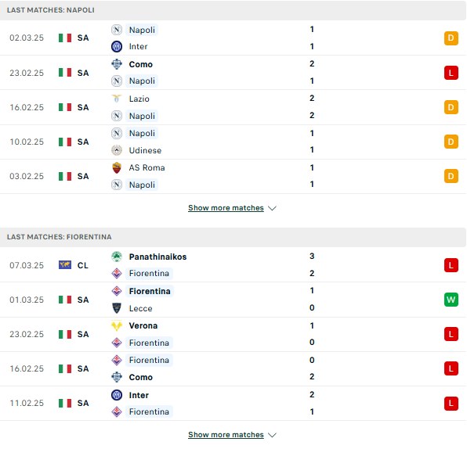Click the Inter crest in Napoli's 02.03.25 match
The image size is (467, 449).
coord(117,47)
